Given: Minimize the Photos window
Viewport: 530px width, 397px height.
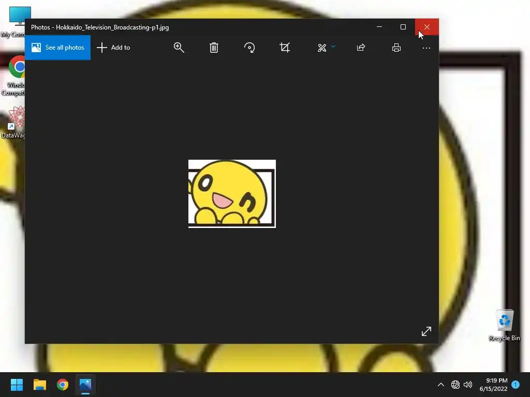Looking at the screenshot, I should 379,27.
